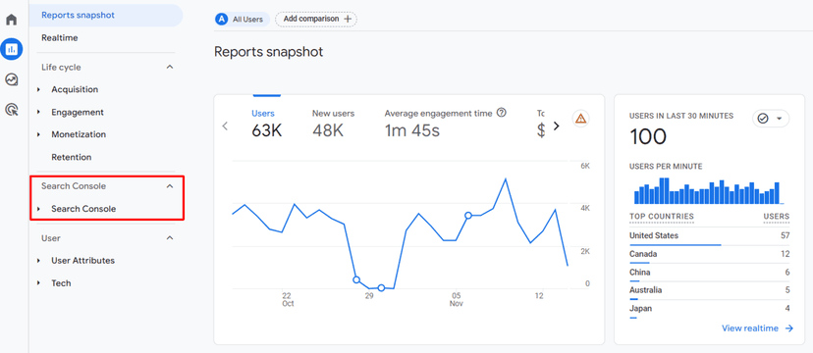Select the Users metric tab
Screen dimensions: 813x353
point(266,125)
